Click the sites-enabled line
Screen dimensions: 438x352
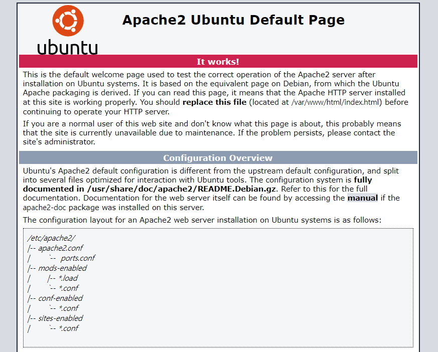(x=55, y=318)
